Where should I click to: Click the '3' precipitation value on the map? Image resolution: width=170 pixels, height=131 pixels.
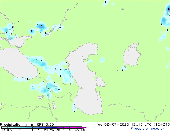pos(31,31)
